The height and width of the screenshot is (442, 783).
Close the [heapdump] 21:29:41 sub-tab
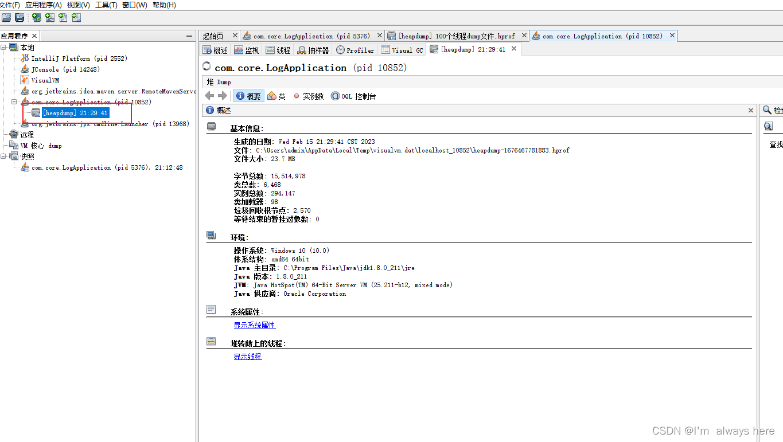point(514,49)
